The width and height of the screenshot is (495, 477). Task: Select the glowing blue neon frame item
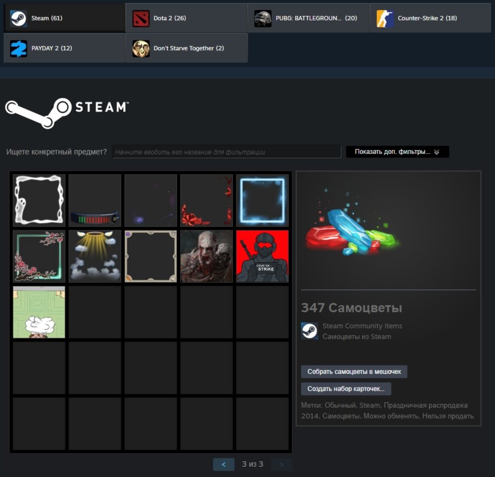click(x=263, y=200)
